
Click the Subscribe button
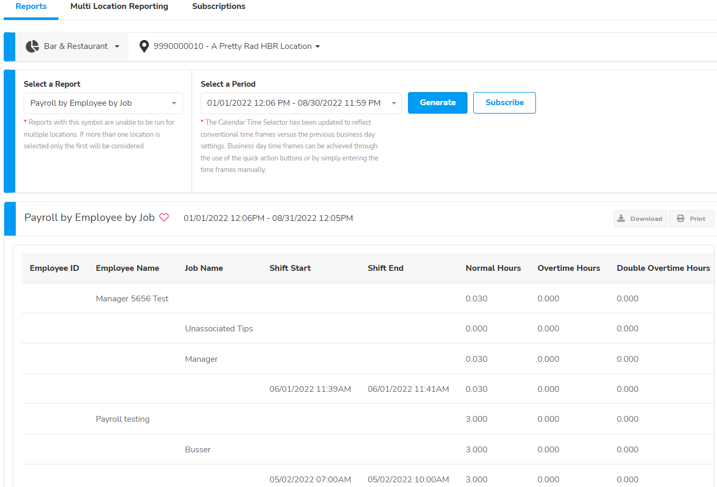(504, 103)
